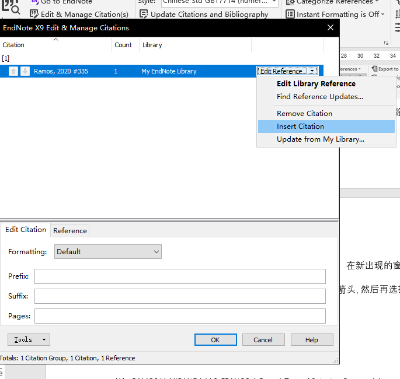This screenshot has width=400, height=379.
Task: Click the Go to EndNote icon
Action: pyautogui.click(x=34, y=2)
